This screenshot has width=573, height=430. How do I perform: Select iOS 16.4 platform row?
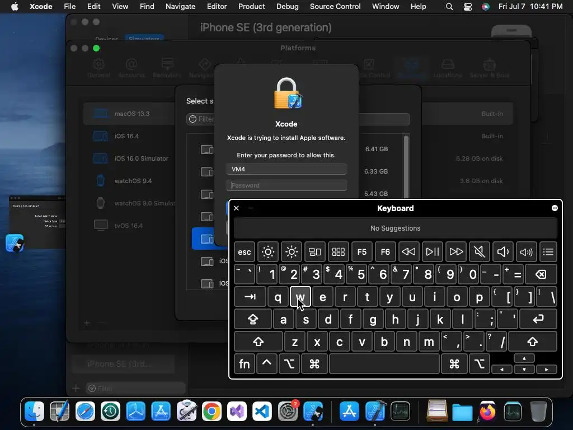click(129, 136)
